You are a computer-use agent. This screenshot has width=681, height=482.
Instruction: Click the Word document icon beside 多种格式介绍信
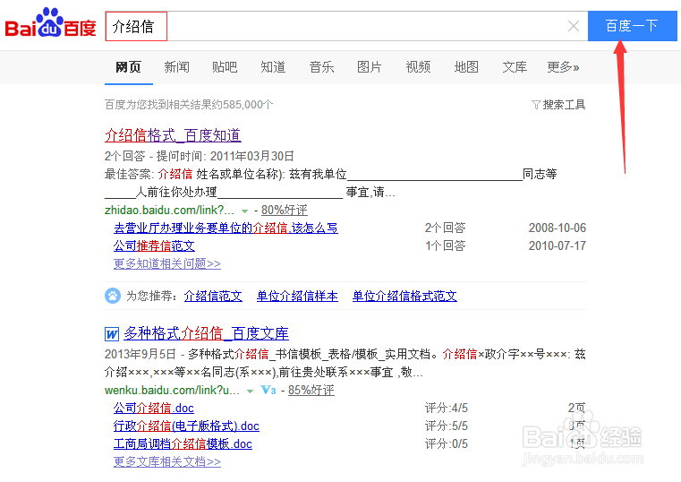[112, 334]
